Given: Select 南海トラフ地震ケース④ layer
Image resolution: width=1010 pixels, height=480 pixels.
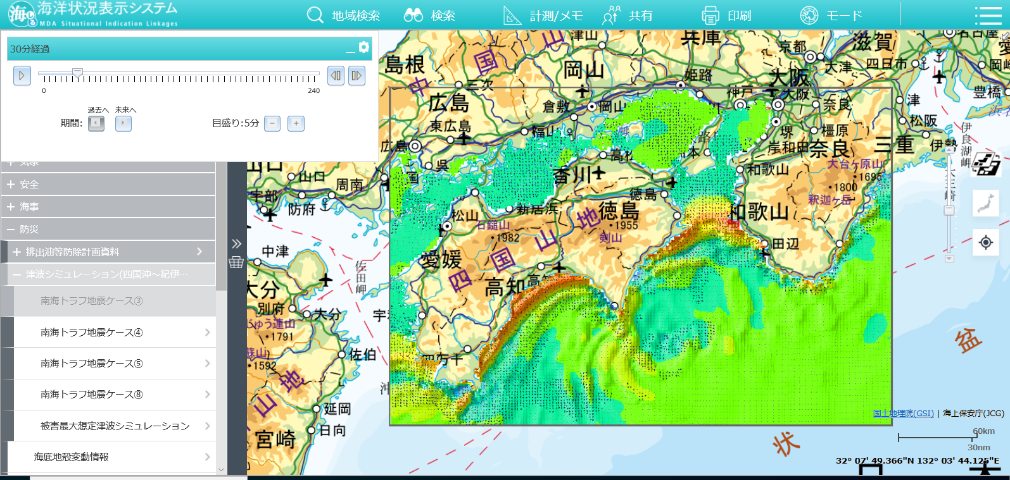Looking at the screenshot, I should pos(115,332).
